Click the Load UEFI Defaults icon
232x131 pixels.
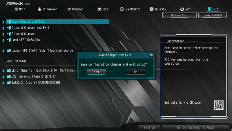(x=9, y=40)
